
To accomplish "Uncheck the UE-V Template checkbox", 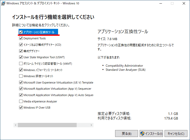I will pos(21,83).
